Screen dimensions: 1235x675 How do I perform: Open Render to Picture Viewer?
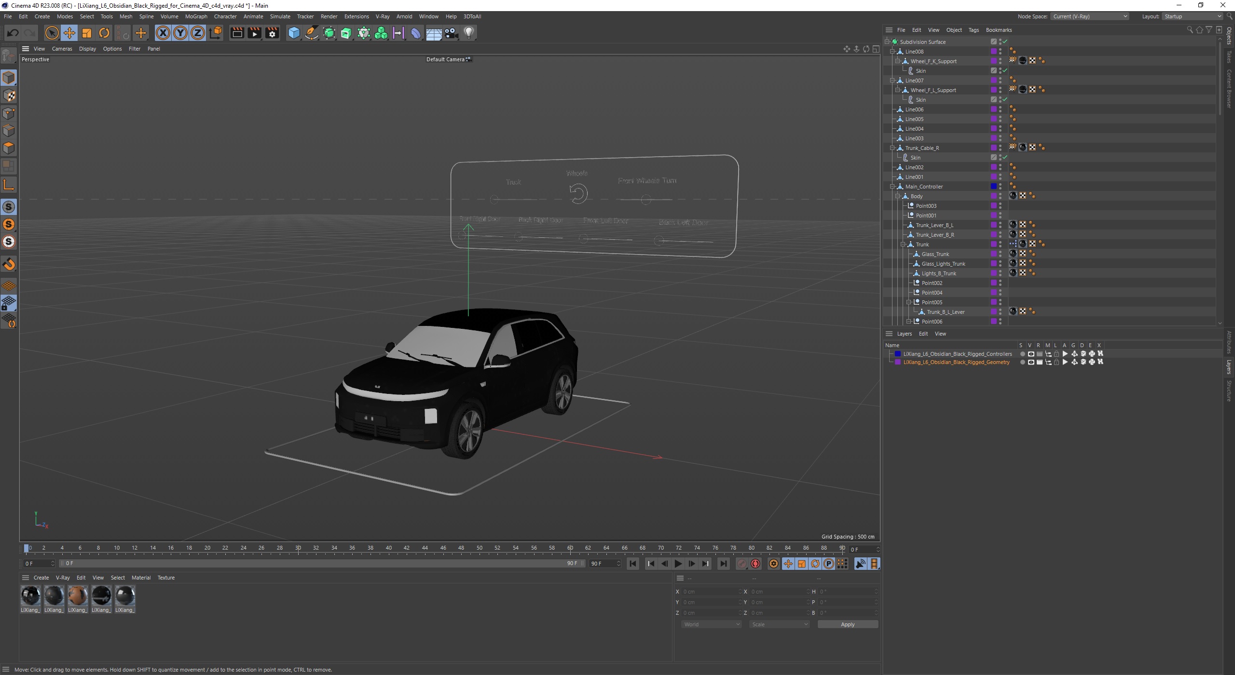(x=254, y=33)
